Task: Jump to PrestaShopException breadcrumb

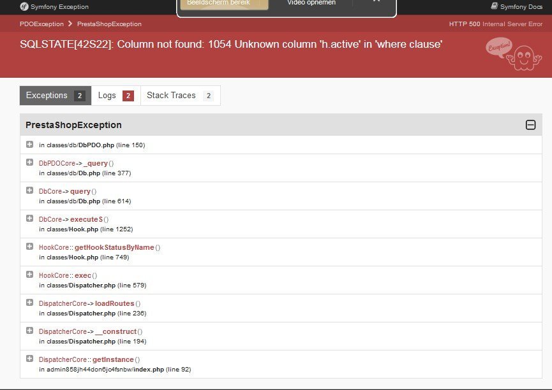Action: (109, 24)
